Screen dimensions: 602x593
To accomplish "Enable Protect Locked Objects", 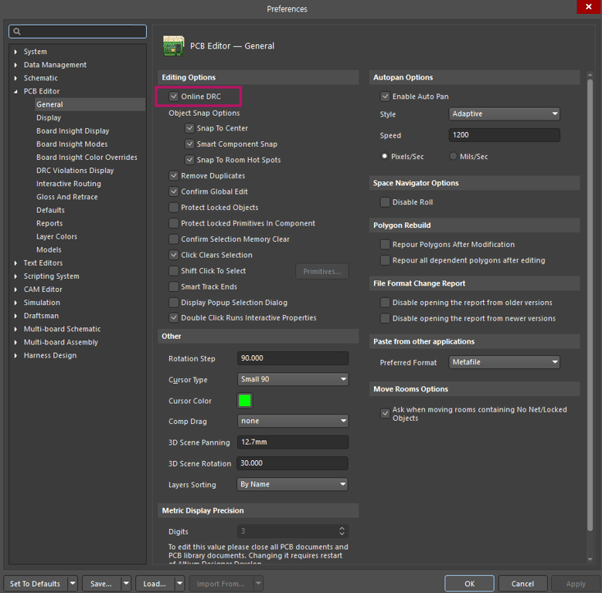I will (x=174, y=207).
